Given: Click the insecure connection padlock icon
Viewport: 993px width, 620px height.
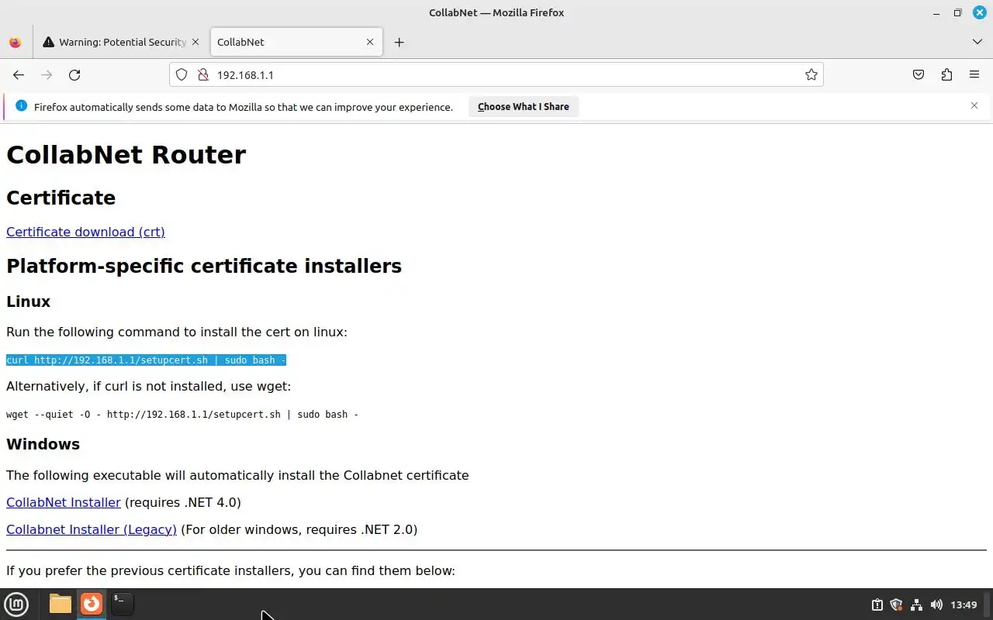Looking at the screenshot, I should (202, 75).
